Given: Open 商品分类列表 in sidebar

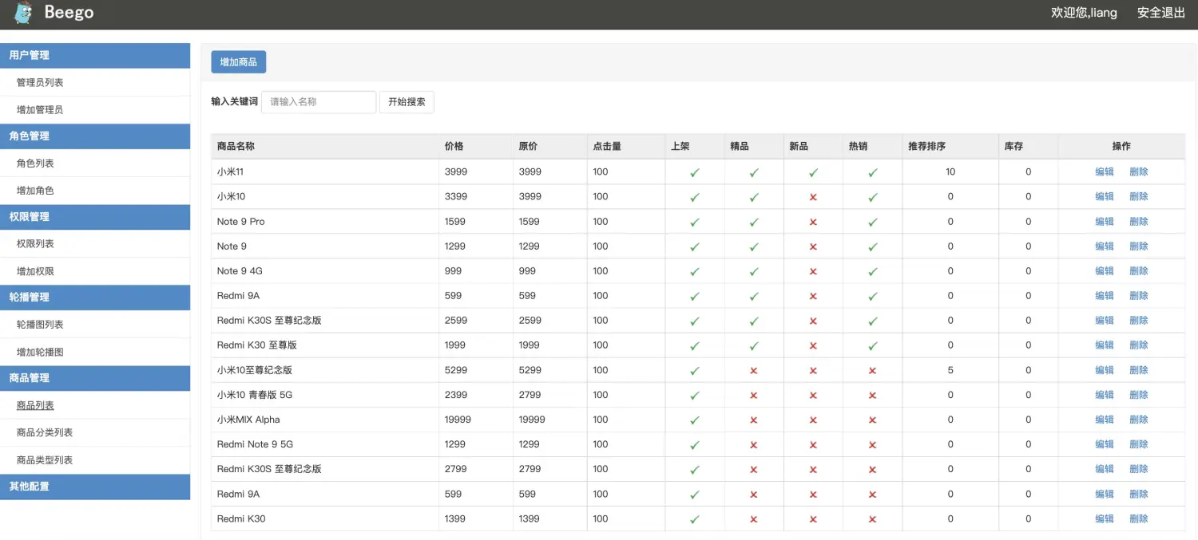Looking at the screenshot, I should click(45, 432).
